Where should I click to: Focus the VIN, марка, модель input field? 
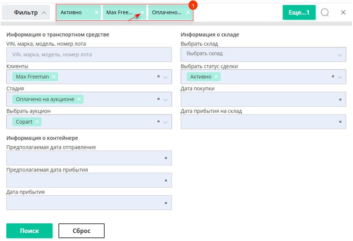(89, 54)
